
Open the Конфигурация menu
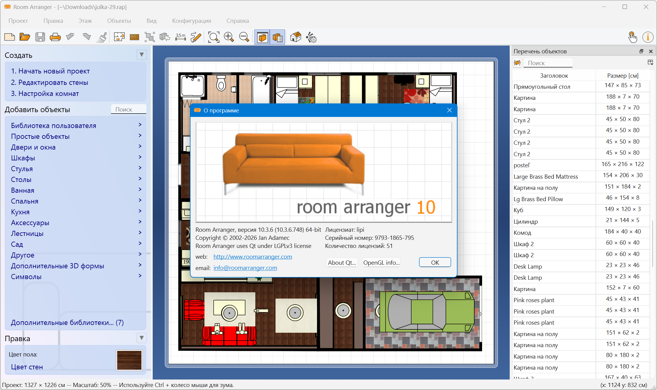coord(191,21)
